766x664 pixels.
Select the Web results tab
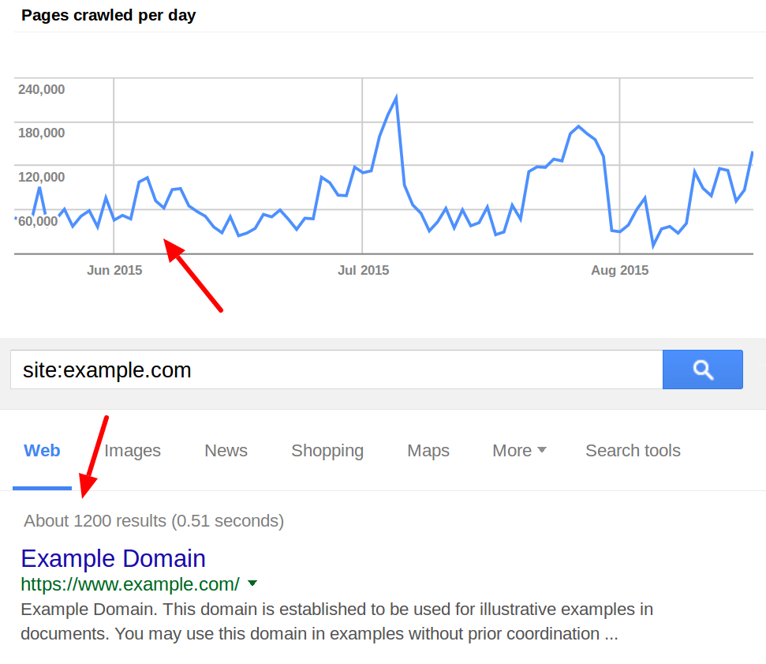[42, 451]
